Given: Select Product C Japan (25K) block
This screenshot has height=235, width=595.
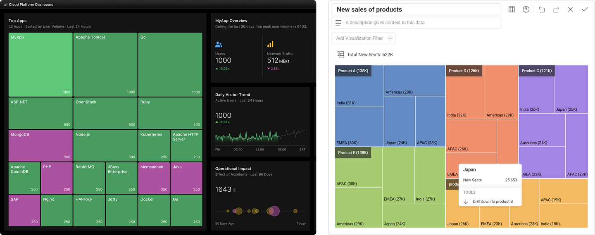Looking at the screenshot, I should pos(571,89).
